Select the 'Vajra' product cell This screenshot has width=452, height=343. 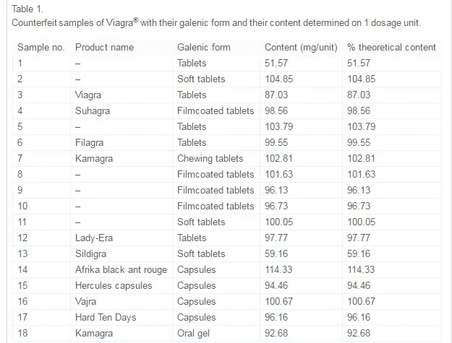85,301
